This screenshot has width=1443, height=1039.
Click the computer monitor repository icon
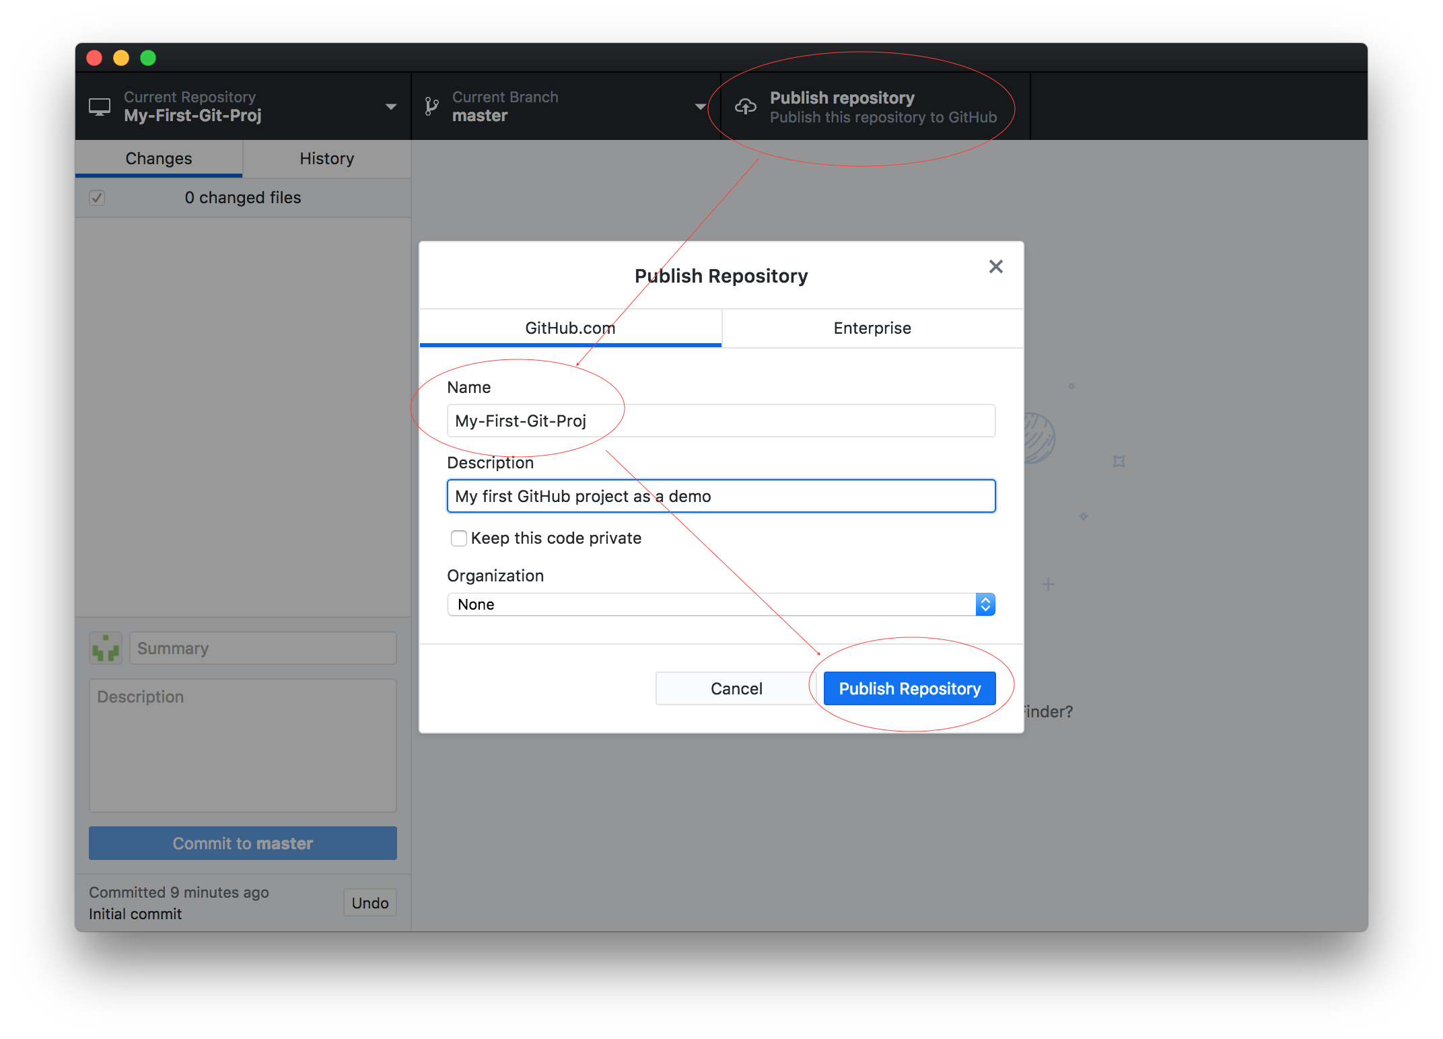click(100, 106)
